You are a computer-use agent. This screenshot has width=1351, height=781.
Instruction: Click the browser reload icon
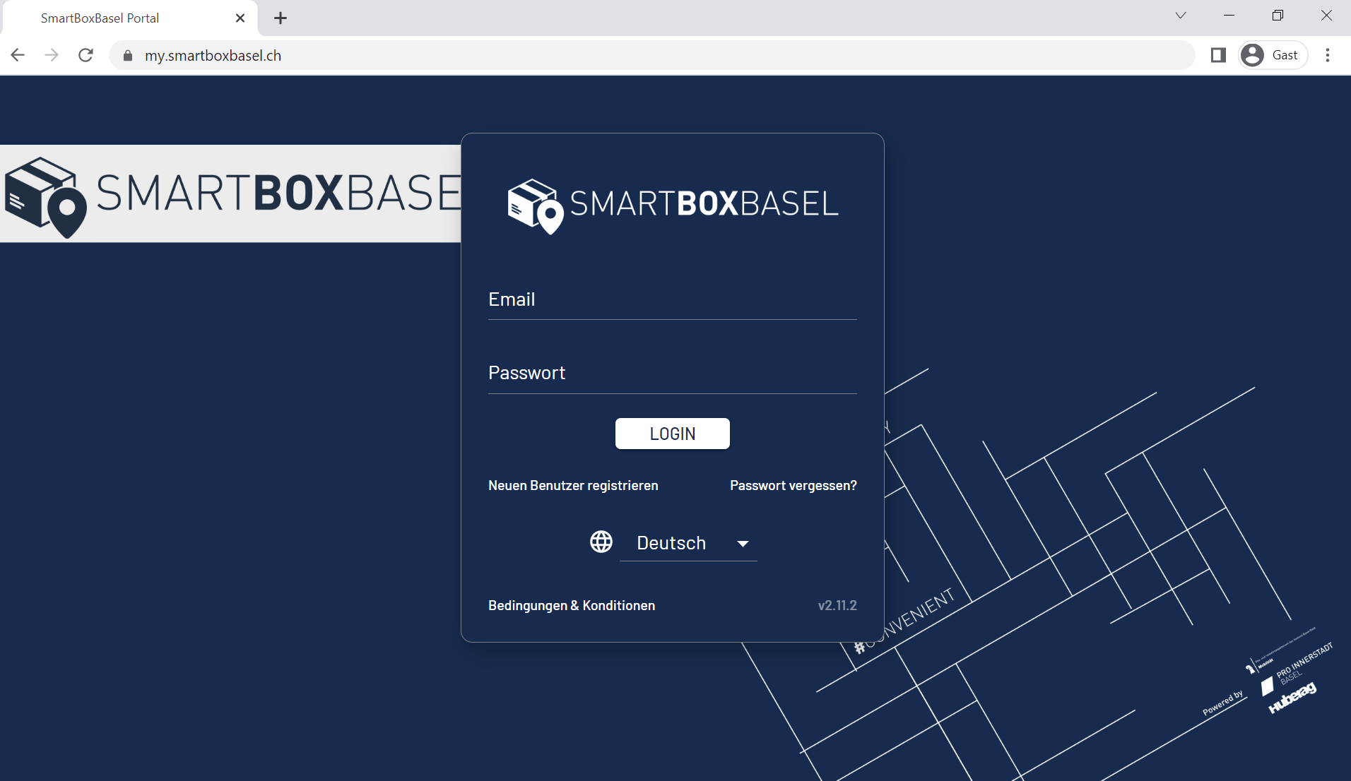(x=85, y=55)
